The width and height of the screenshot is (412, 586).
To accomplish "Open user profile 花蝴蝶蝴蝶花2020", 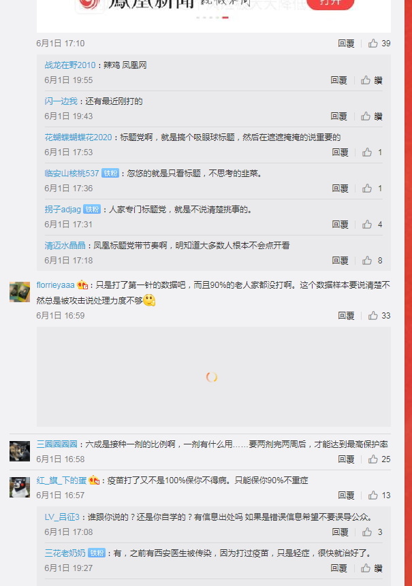I will click(78, 137).
